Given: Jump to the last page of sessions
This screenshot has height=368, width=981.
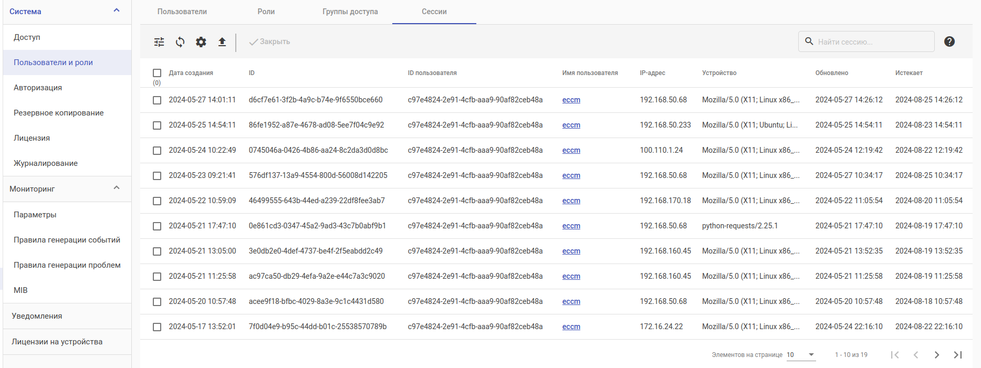Looking at the screenshot, I should click(957, 355).
